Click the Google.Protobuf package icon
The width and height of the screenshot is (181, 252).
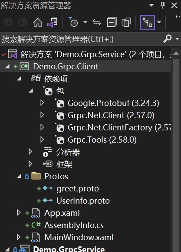click(x=60, y=103)
